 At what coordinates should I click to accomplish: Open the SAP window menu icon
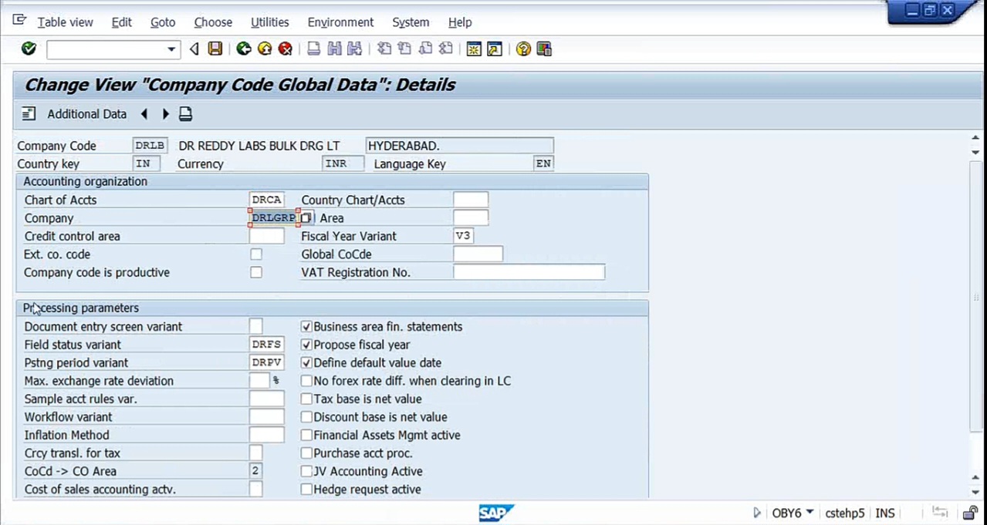[20, 22]
